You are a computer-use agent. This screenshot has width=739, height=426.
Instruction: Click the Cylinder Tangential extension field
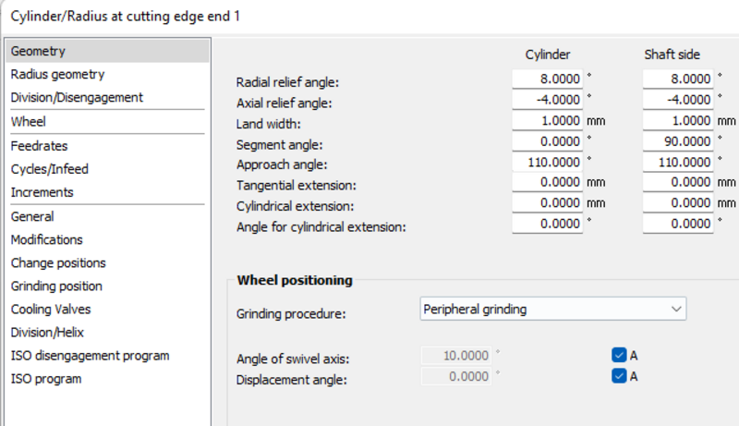tap(547, 182)
